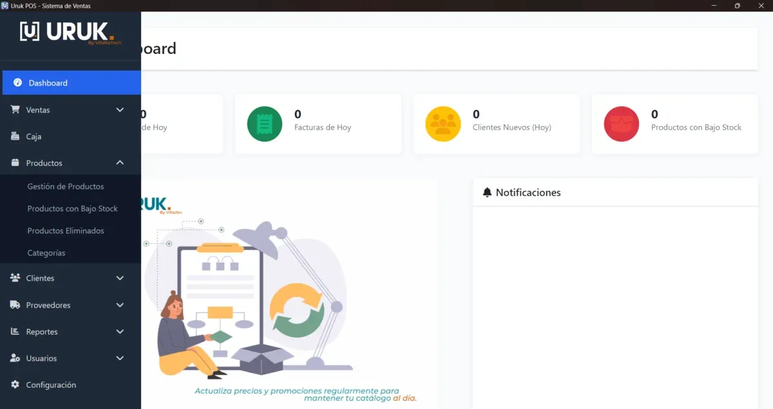The image size is (773, 409).
Task: Open the Categorías link
Action: [x=46, y=253]
